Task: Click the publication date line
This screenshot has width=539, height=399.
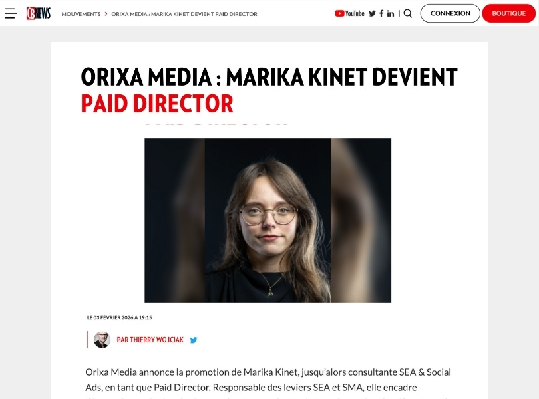Action: (119, 317)
